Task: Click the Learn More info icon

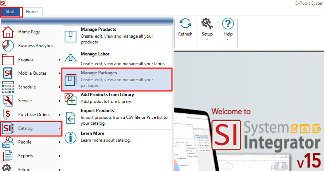Action: pyautogui.click(x=71, y=138)
